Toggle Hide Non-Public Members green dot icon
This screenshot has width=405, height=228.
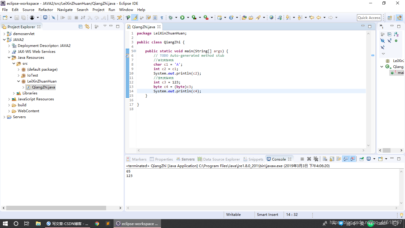click(x=396, y=41)
